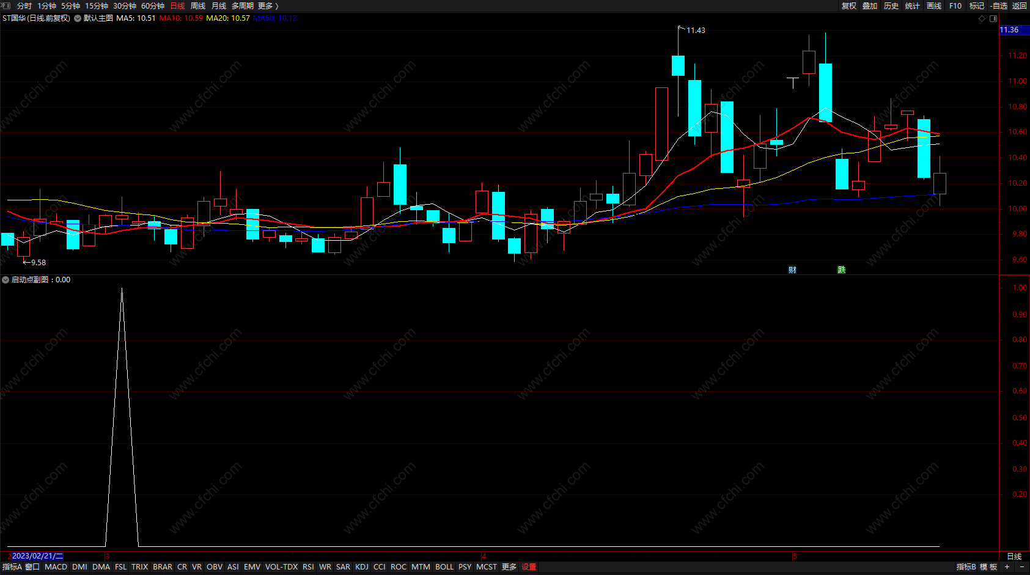The width and height of the screenshot is (1030, 575).
Task: Click the MA10: 10.59 indicator value
Action: [x=181, y=18]
